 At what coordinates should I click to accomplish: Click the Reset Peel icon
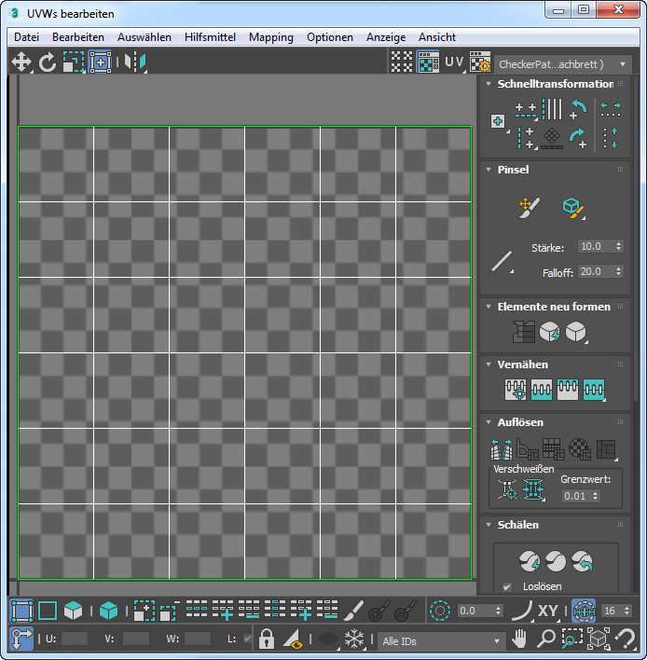click(582, 561)
